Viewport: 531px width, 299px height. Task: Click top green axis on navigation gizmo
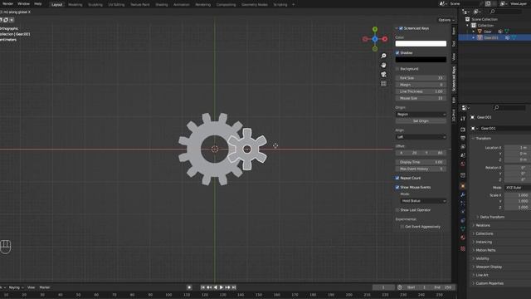click(375, 29)
